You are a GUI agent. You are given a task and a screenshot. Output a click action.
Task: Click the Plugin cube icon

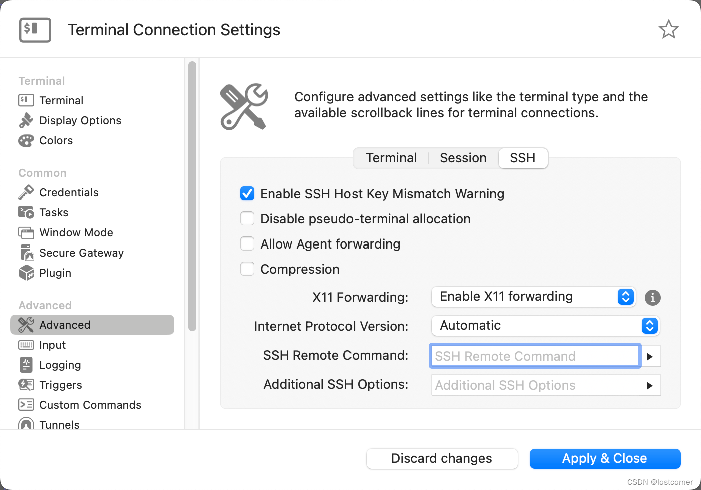(x=26, y=273)
